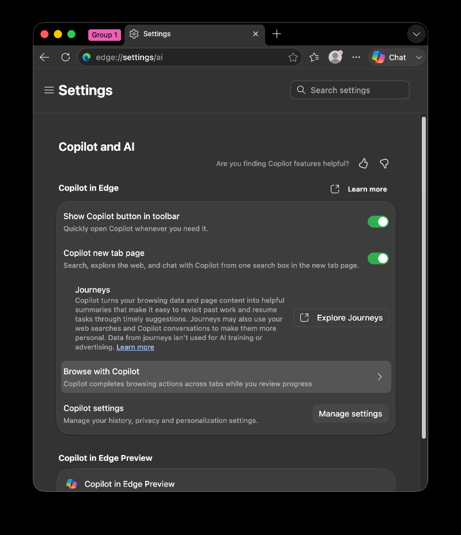Bookmark this page with the star icon
Screen dimensions: 461x535
tap(293, 58)
